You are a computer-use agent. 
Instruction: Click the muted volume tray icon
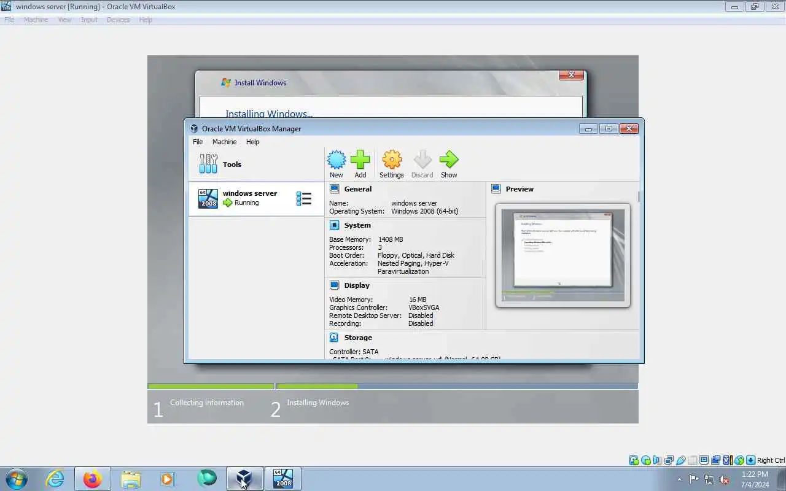click(x=724, y=479)
